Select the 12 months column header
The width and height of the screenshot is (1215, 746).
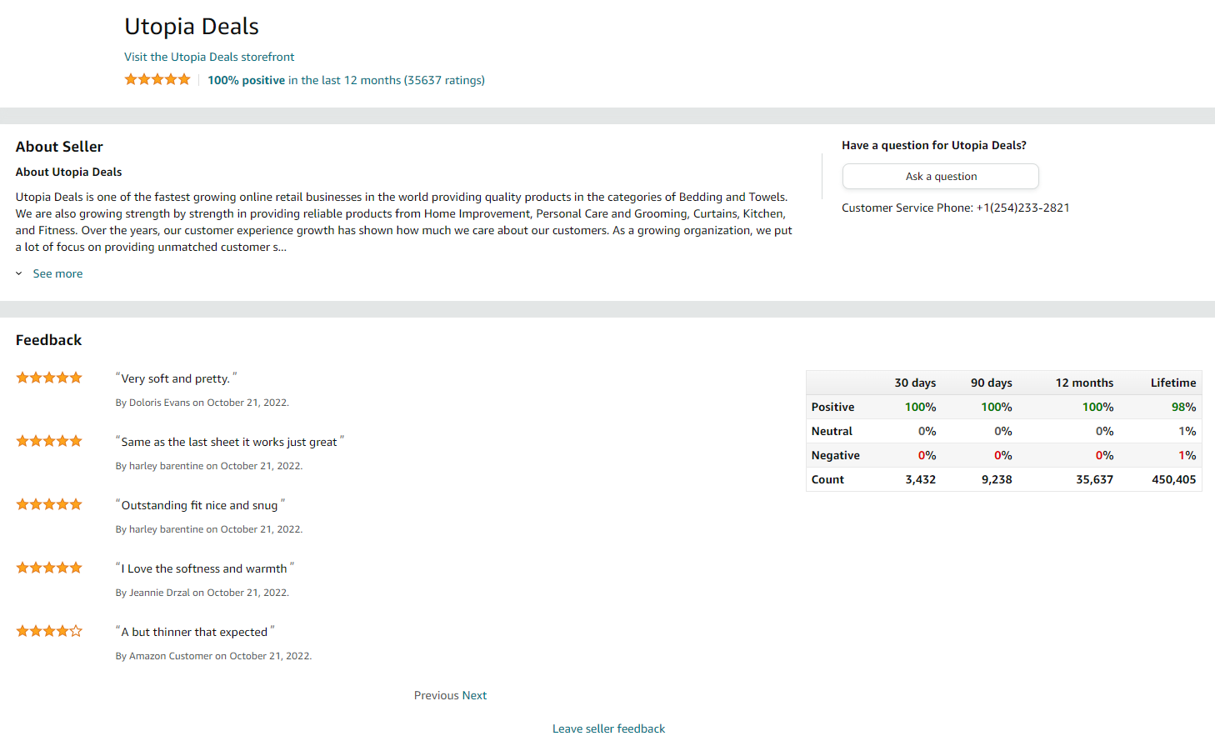[1084, 383]
